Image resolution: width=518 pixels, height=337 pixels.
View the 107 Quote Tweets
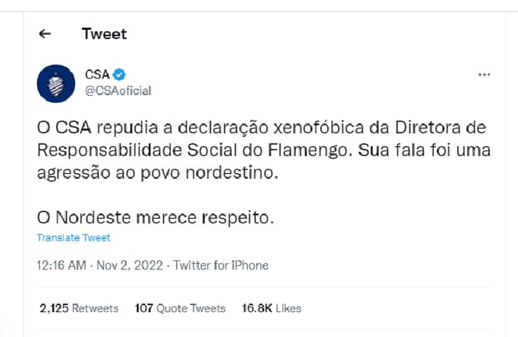(180, 308)
